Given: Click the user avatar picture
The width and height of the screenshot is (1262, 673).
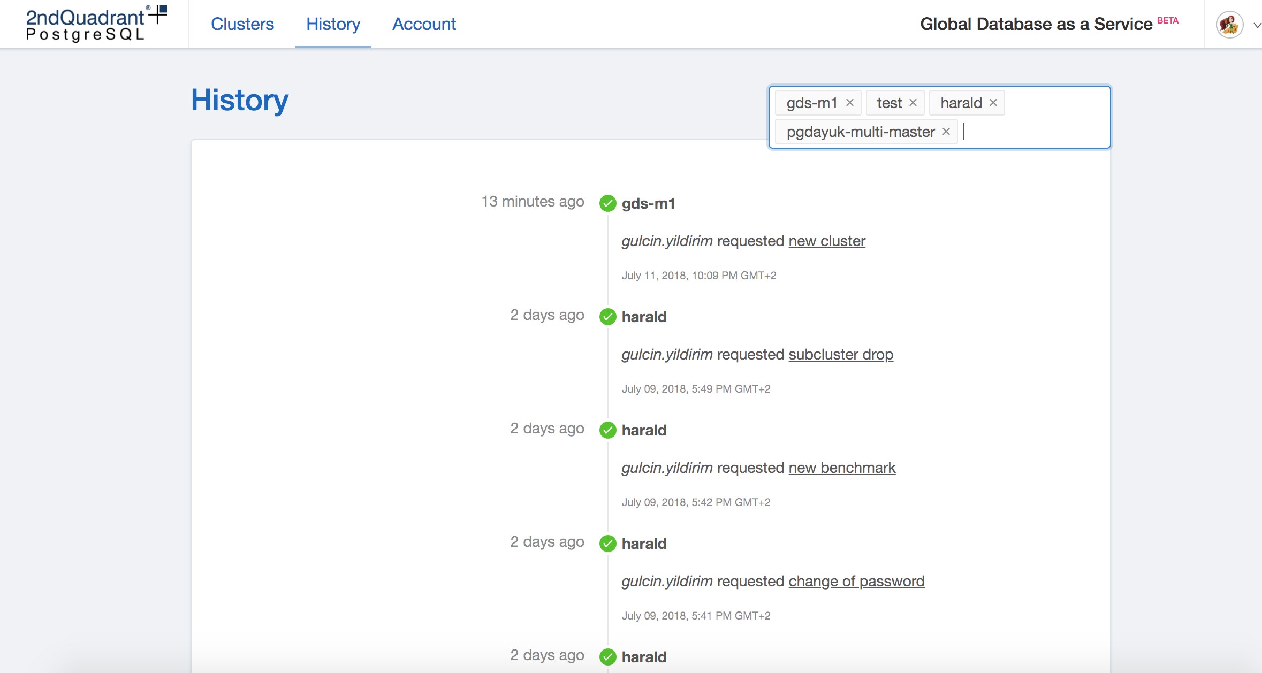Looking at the screenshot, I should pyautogui.click(x=1229, y=25).
